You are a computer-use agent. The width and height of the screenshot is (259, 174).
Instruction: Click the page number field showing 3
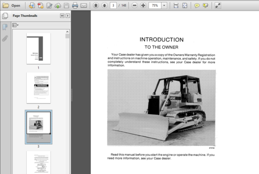tap(113, 6)
